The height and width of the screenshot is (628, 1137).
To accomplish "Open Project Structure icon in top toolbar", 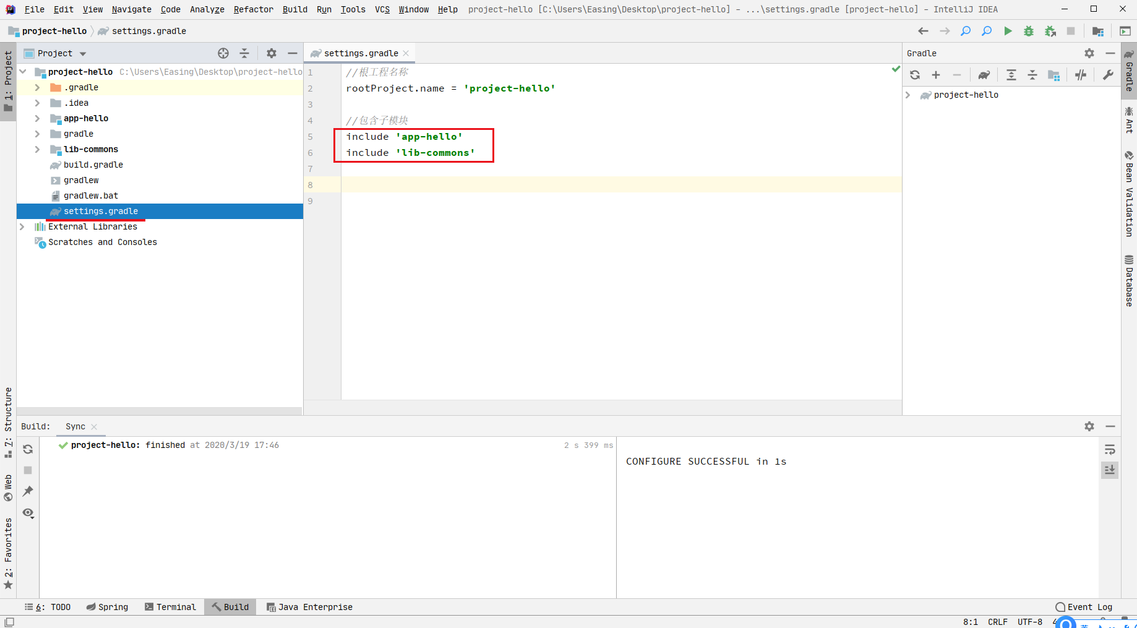I will [1098, 31].
